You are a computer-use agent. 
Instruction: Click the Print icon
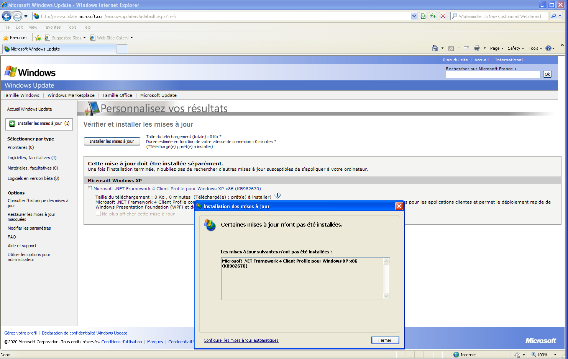pyautogui.click(x=477, y=48)
